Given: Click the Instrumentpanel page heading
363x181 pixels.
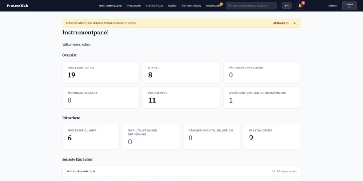Looking at the screenshot, I should pos(85,33).
